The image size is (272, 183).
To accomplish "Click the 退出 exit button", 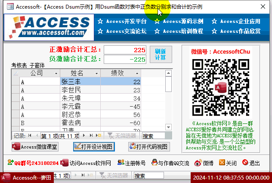I will click(x=251, y=163).
